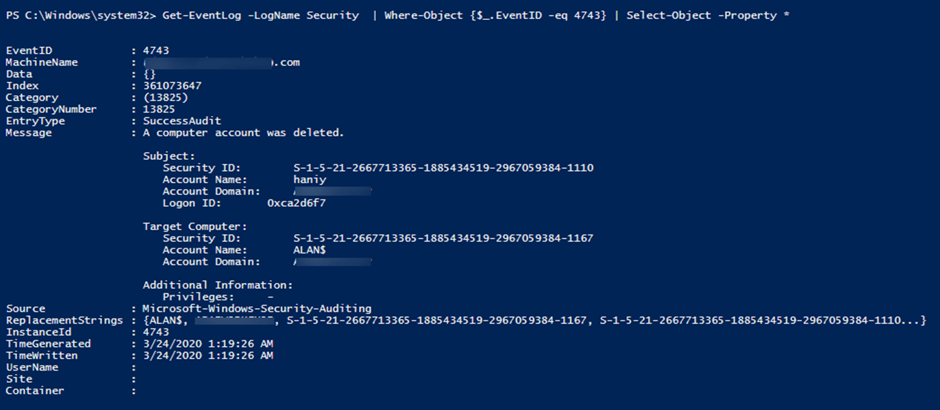Click the Container property label
This screenshot has height=410, width=940.
(x=35, y=391)
